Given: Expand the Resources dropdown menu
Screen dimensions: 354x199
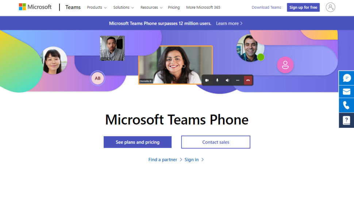Looking at the screenshot, I should pos(151,7).
